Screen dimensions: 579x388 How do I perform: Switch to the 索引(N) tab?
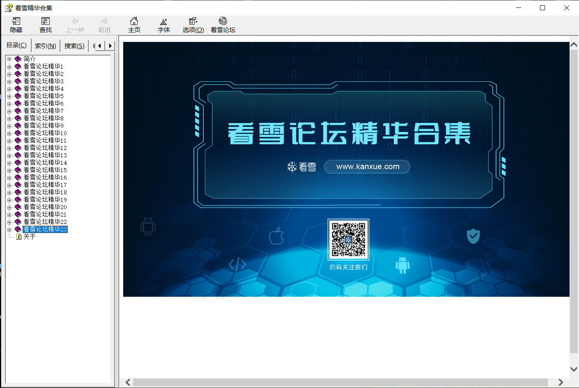click(46, 46)
